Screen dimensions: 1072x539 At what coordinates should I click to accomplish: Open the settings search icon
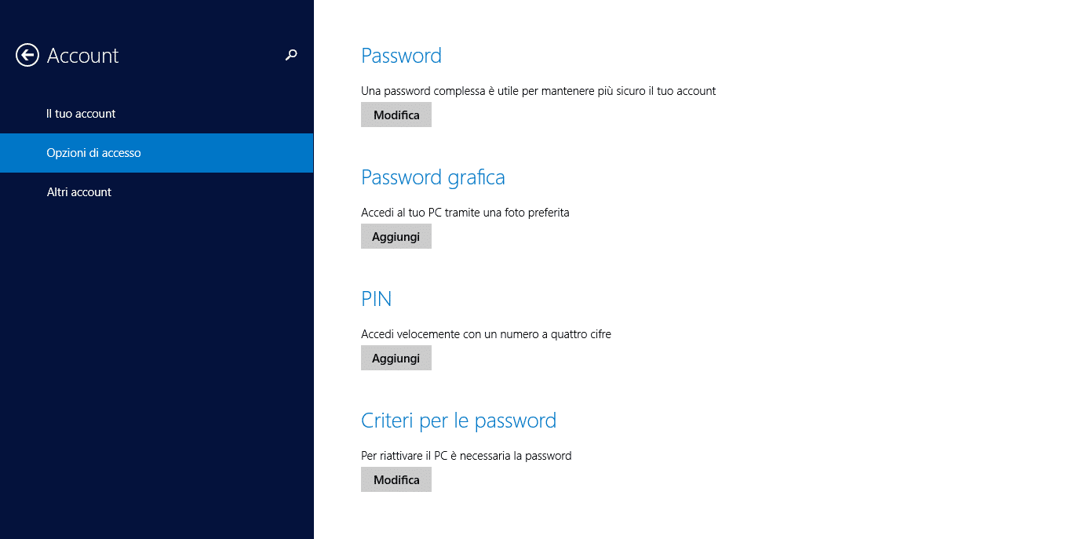291,55
